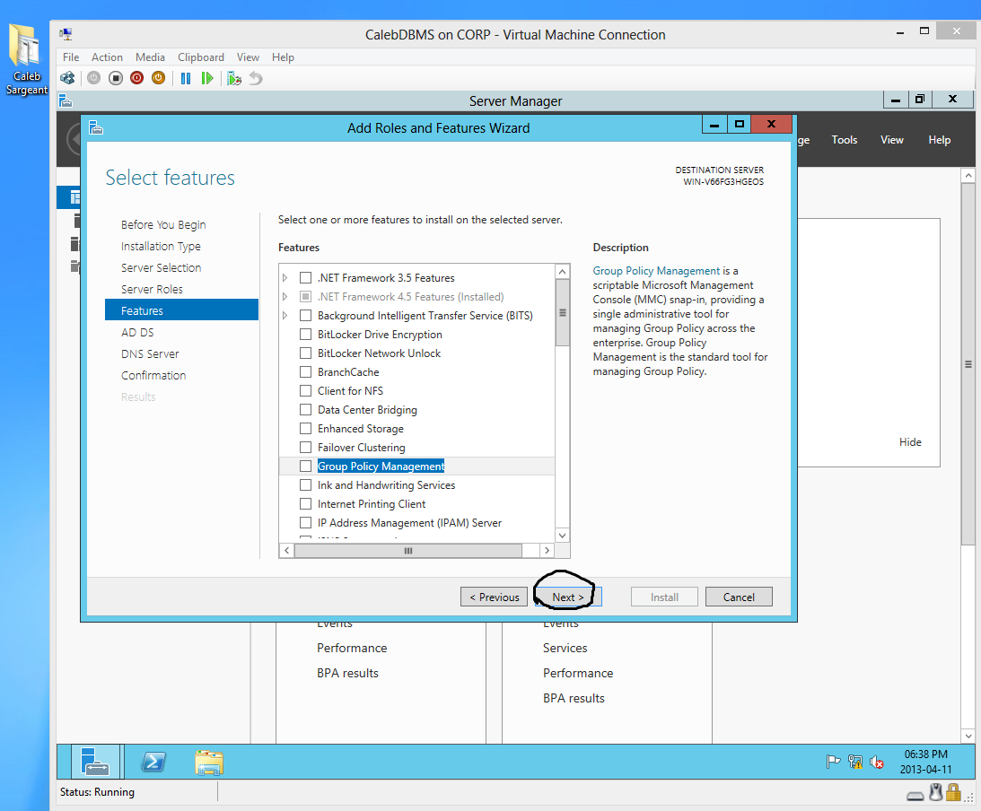Image resolution: width=981 pixels, height=811 pixels.
Task: Expand .NET Framework 4.5 Features node
Action: click(285, 296)
